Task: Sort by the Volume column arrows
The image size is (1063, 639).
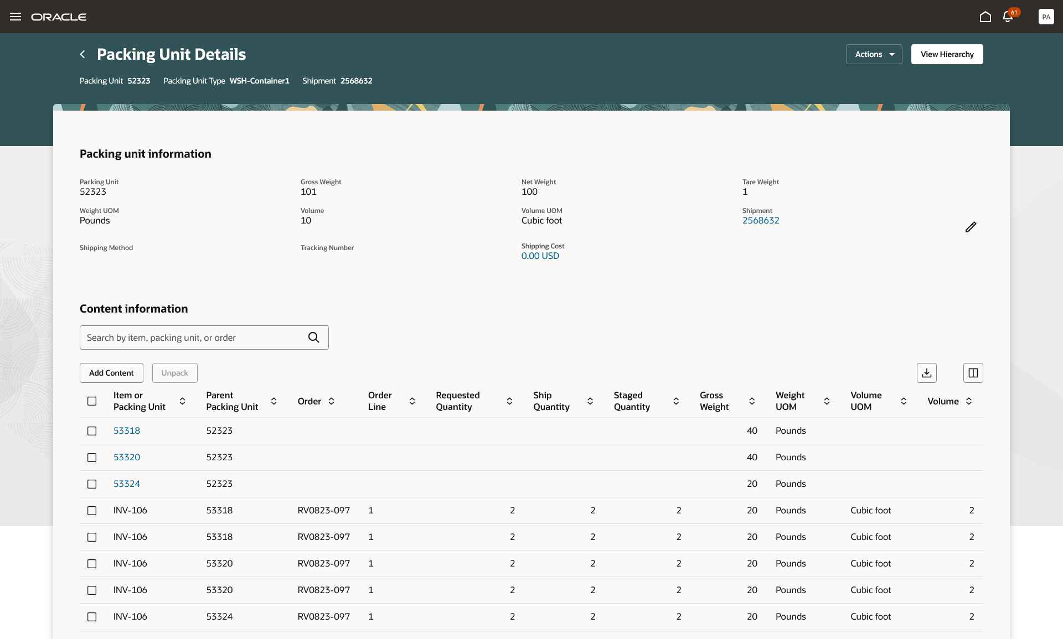Action: [x=969, y=401]
